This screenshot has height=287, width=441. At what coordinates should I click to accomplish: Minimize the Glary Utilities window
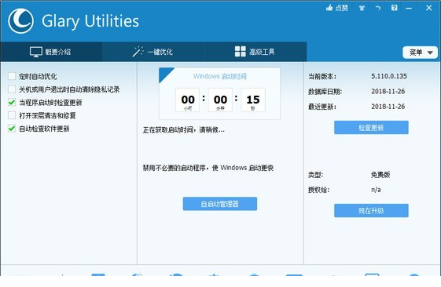pos(409,8)
